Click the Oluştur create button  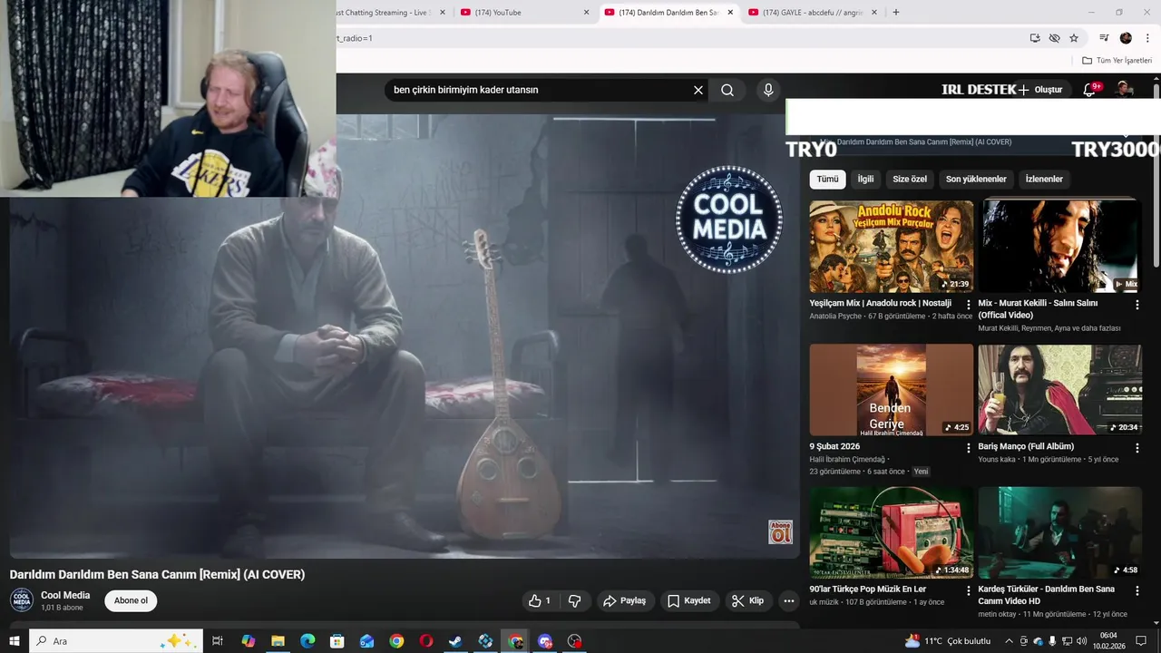pyautogui.click(x=1039, y=90)
